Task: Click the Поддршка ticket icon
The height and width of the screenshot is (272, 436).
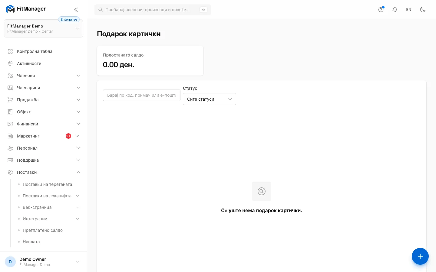Action: (x=10, y=160)
